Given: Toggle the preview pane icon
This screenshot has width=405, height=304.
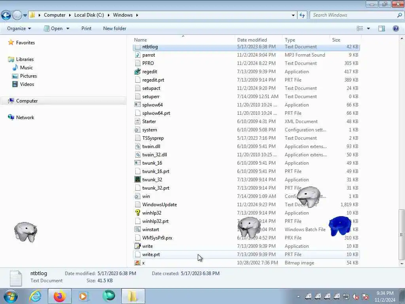Looking at the screenshot, I should click(x=382, y=28).
